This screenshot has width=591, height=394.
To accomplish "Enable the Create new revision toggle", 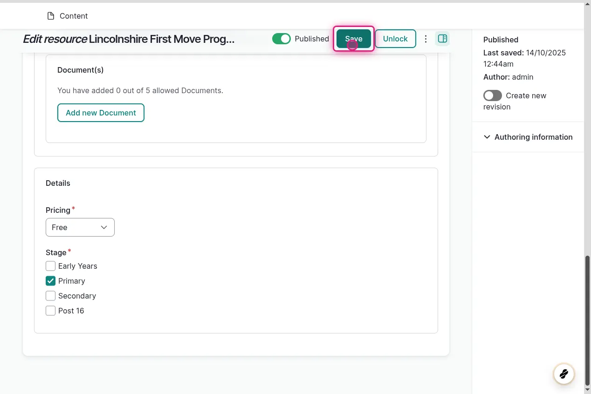I will coord(493,95).
